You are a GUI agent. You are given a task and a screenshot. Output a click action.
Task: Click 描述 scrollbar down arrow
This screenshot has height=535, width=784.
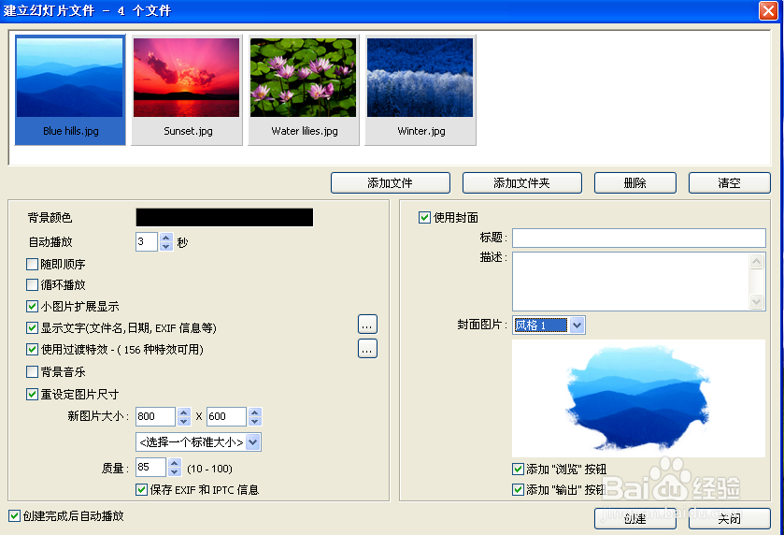coord(757,301)
